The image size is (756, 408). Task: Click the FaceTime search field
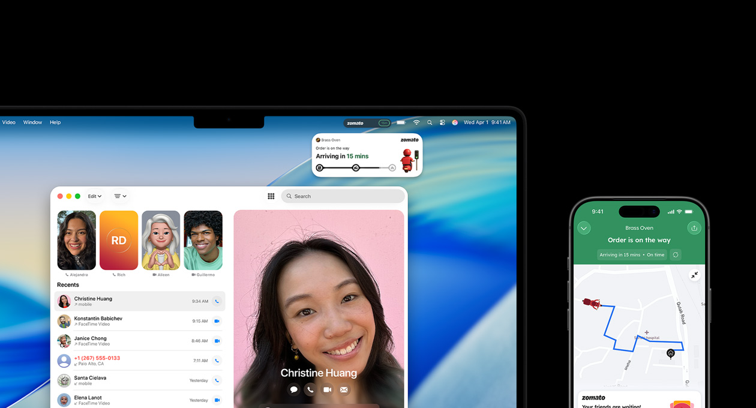tap(342, 196)
